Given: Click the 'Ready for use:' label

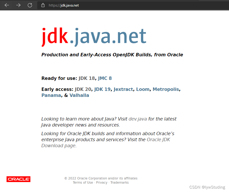Looking at the screenshot, I should 59,78.
